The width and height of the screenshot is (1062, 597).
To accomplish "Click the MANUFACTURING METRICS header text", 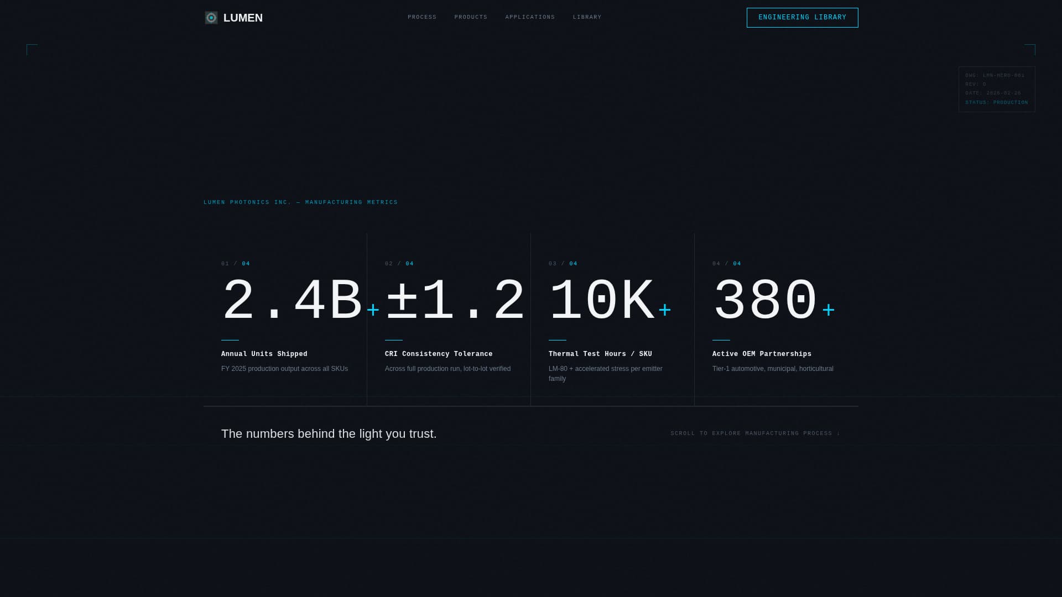I will [301, 202].
